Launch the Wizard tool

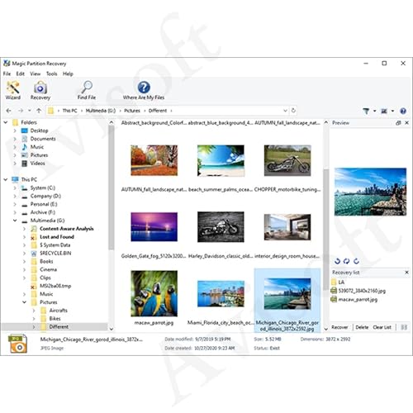tap(13, 90)
